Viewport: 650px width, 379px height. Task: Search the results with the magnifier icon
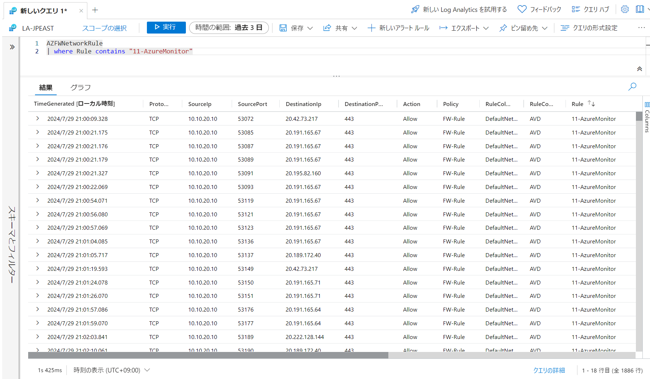coord(632,87)
